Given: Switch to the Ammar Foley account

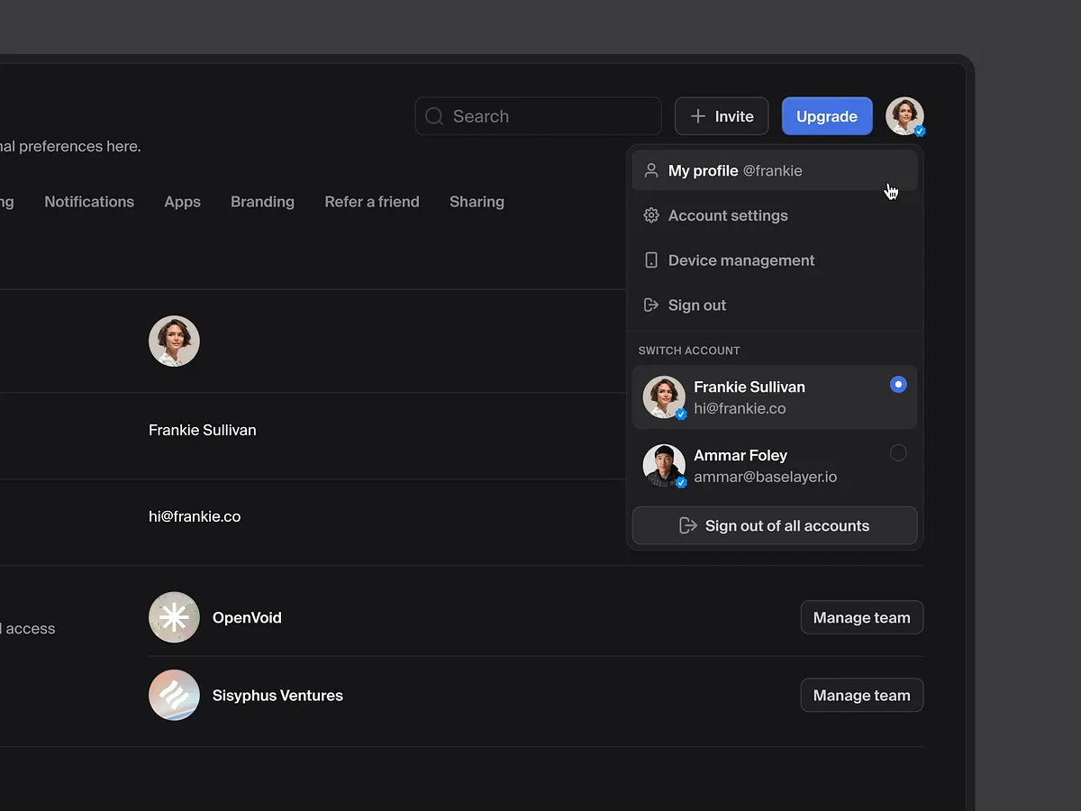Looking at the screenshot, I should click(x=775, y=465).
